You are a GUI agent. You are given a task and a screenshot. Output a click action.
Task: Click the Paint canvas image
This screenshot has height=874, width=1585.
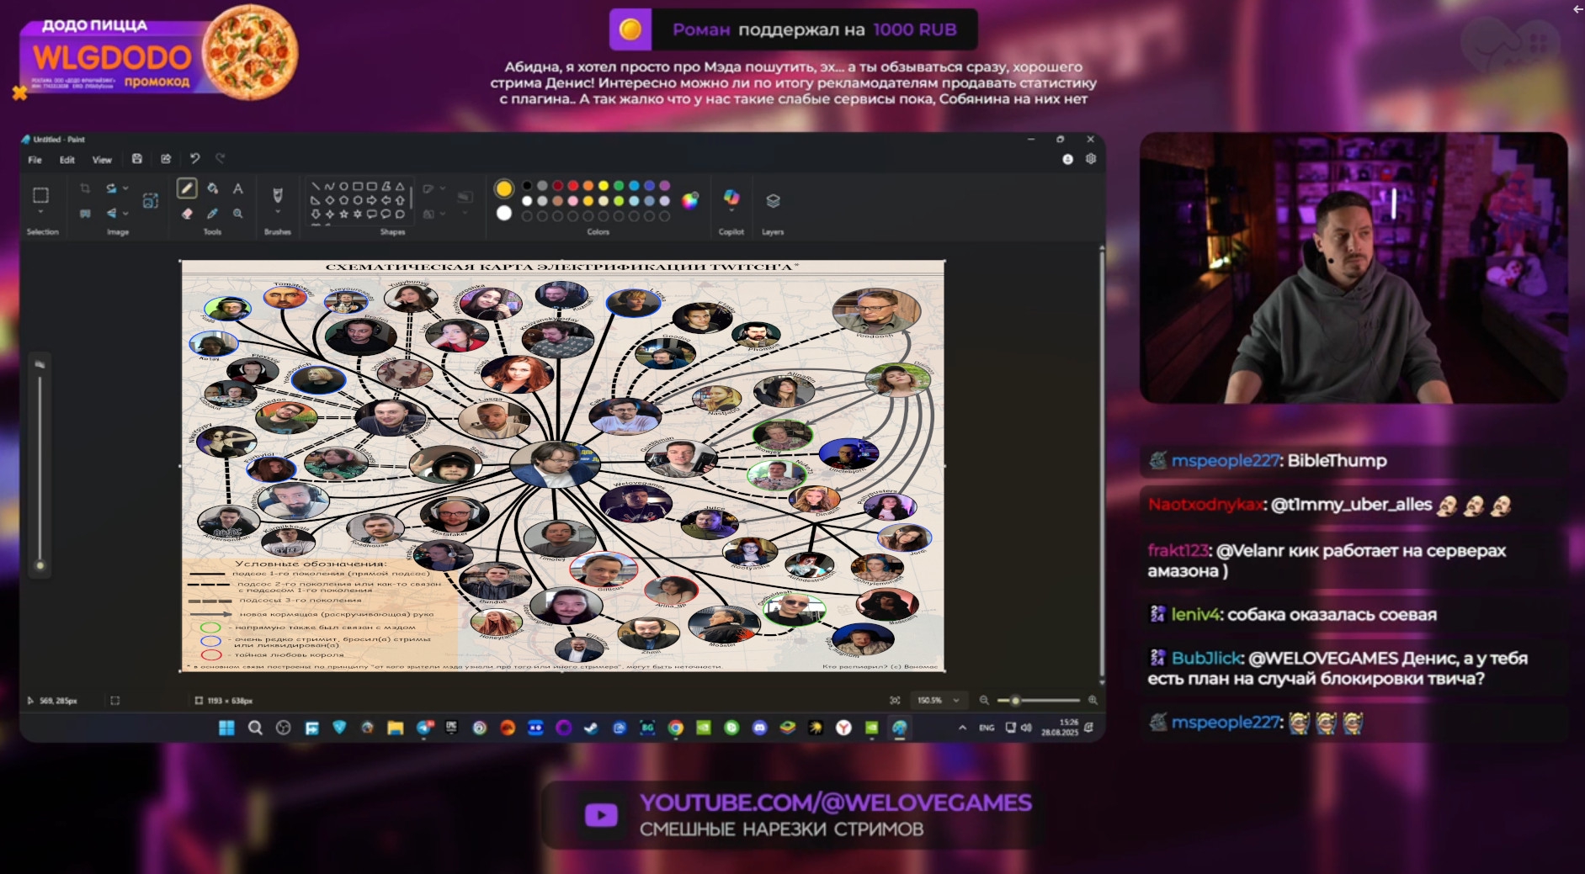(x=562, y=466)
